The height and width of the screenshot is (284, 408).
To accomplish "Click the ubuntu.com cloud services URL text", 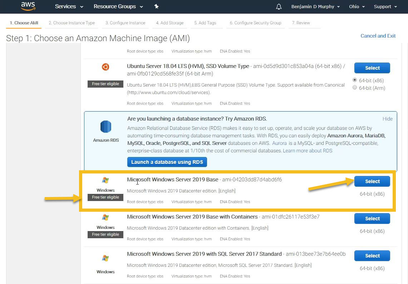I will click(169, 92).
